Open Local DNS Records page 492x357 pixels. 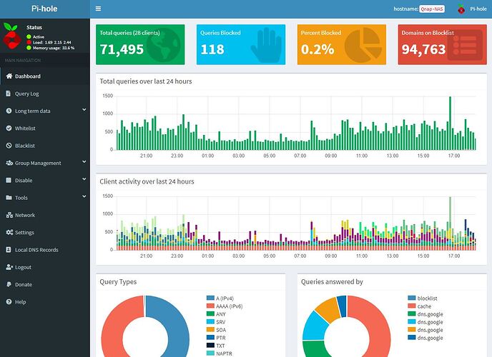pos(36,250)
